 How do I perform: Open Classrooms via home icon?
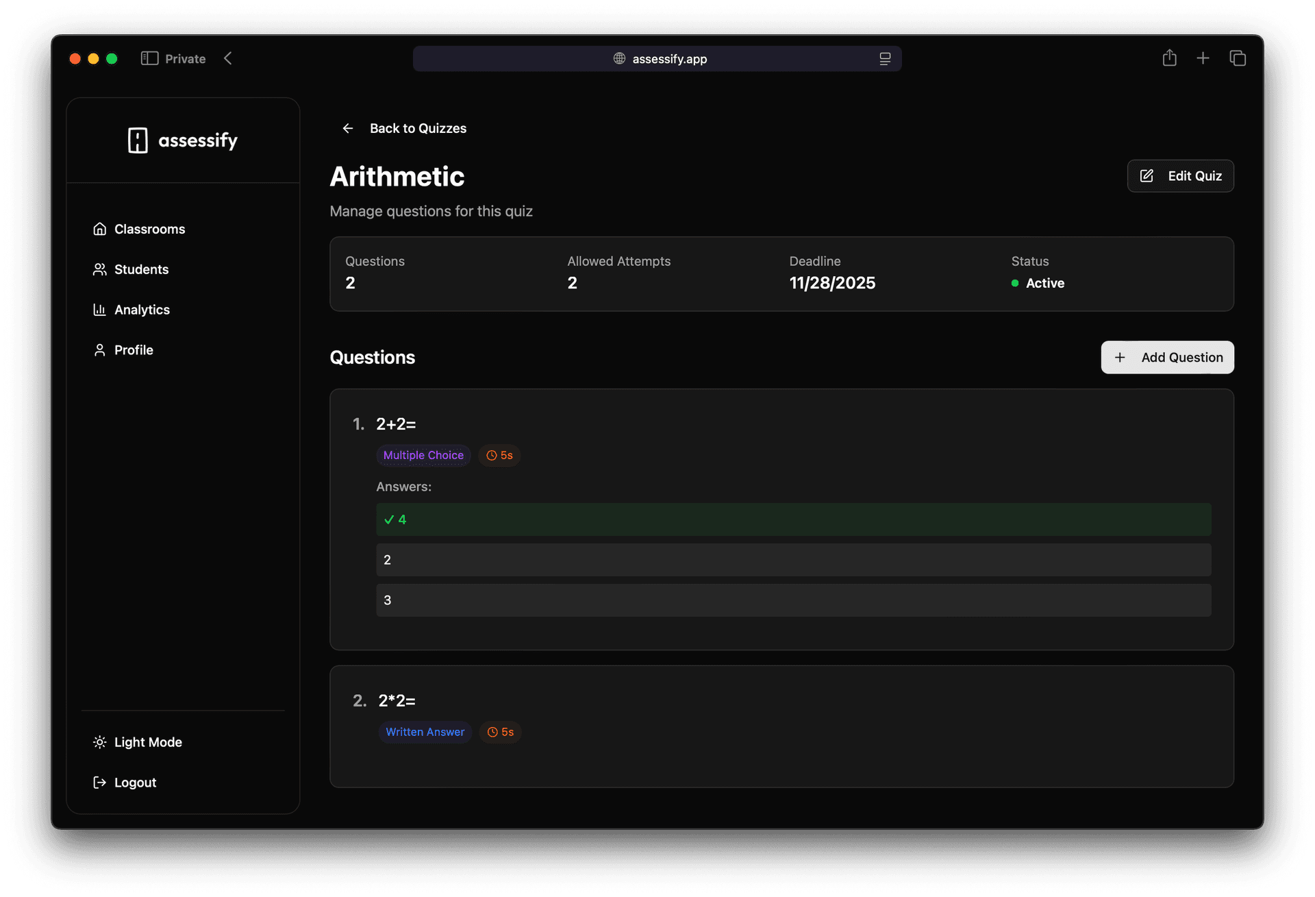(100, 229)
